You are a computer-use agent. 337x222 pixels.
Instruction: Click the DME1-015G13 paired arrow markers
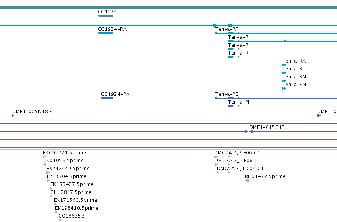point(249,131)
